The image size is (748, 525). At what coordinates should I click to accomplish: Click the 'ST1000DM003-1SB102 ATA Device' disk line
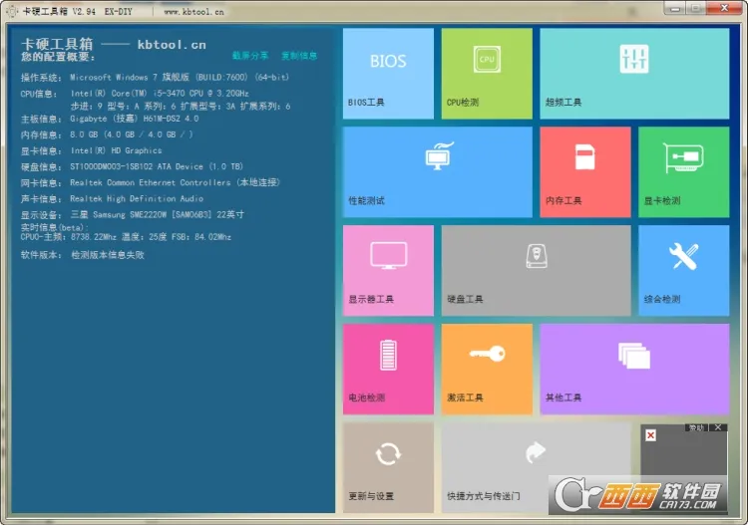(157, 166)
